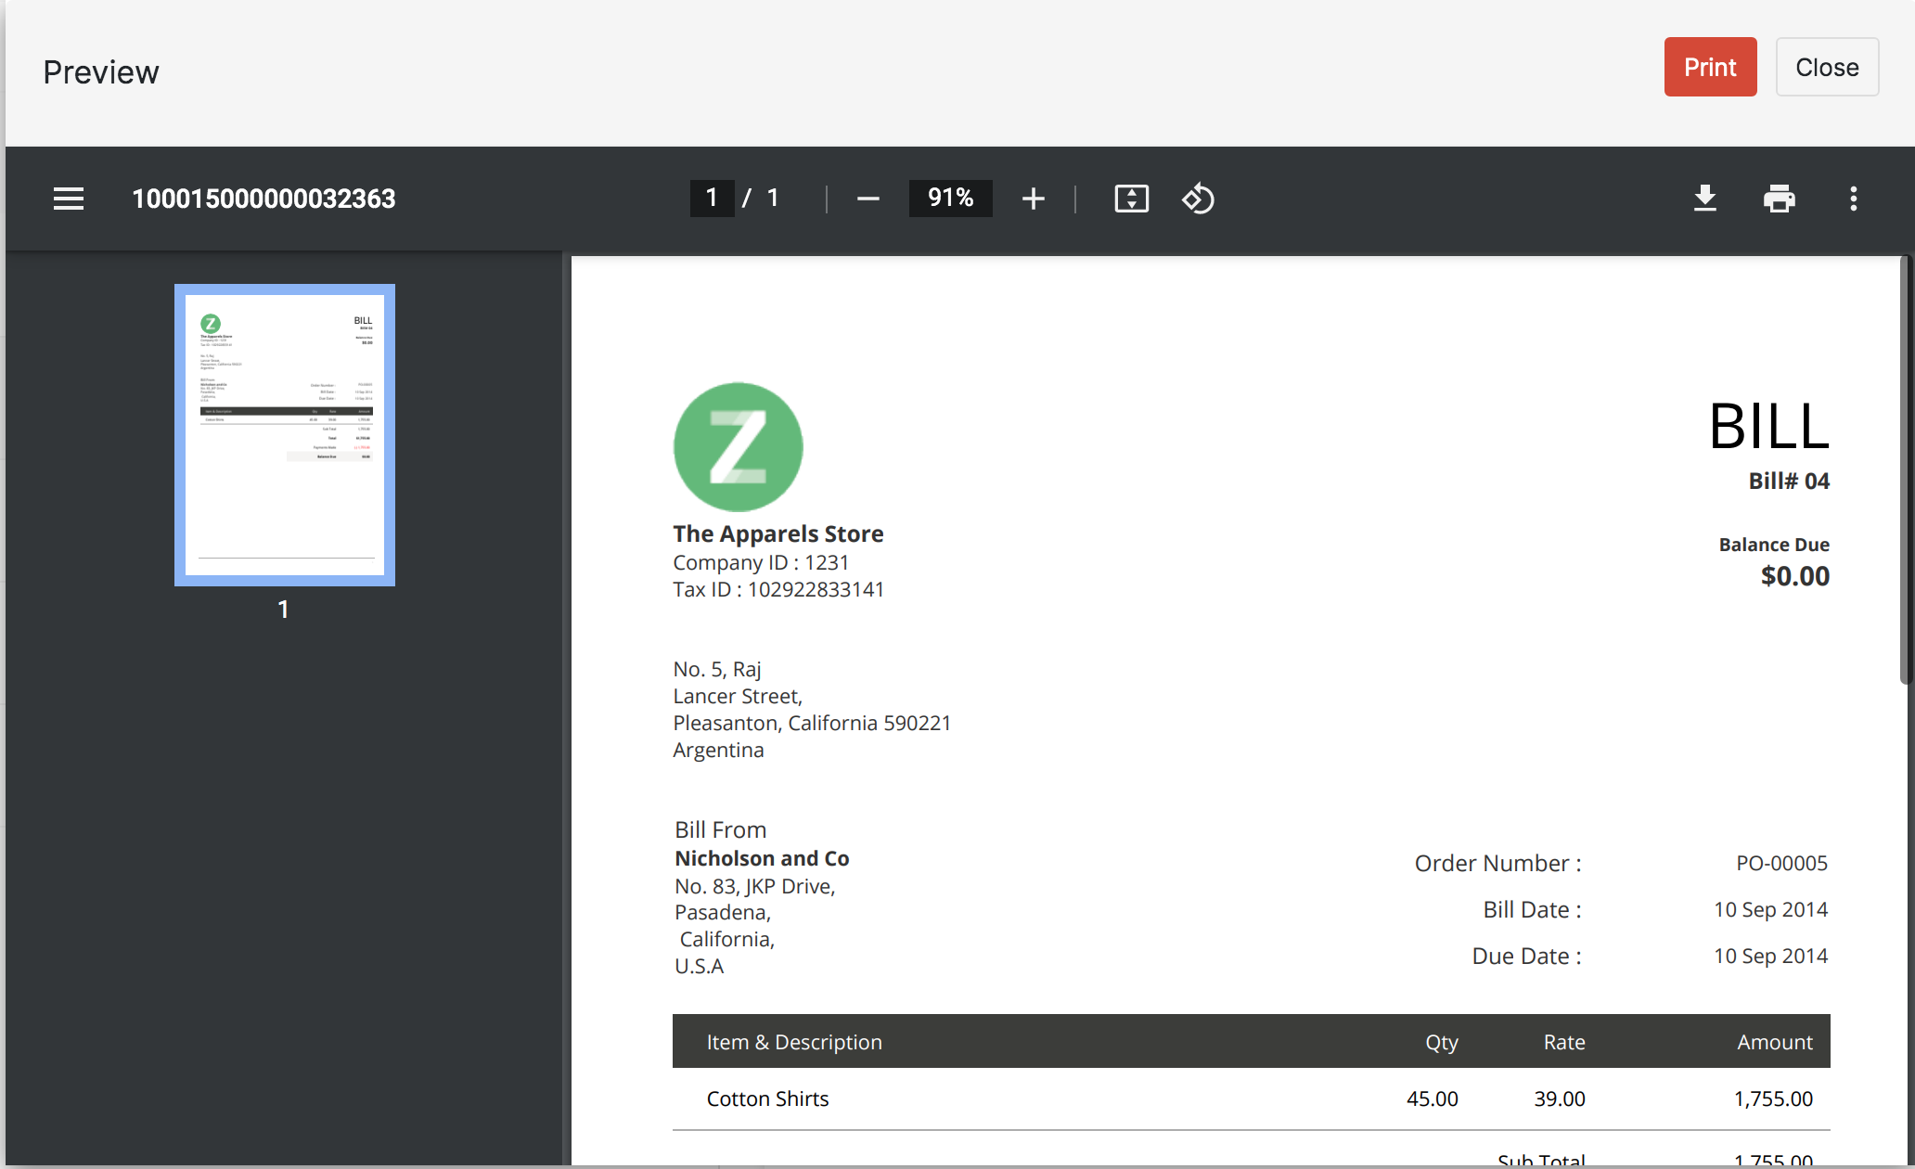Click the zoom in plus icon
Viewport: 1915px width, 1169px height.
(x=1033, y=199)
